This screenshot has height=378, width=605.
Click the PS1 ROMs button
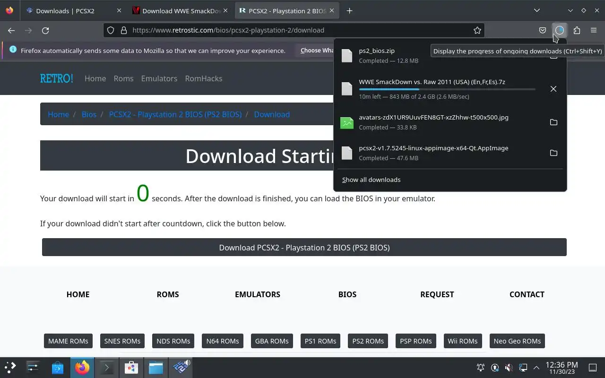point(320,341)
